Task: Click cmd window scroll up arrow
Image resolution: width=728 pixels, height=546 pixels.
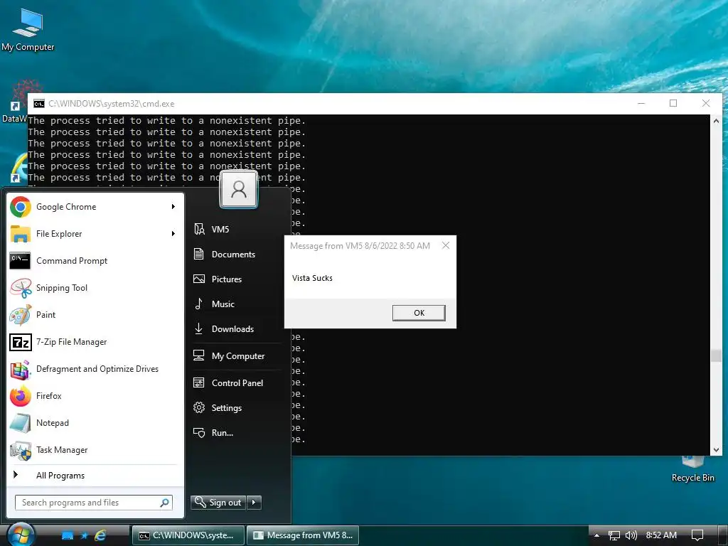Action: tap(716, 121)
